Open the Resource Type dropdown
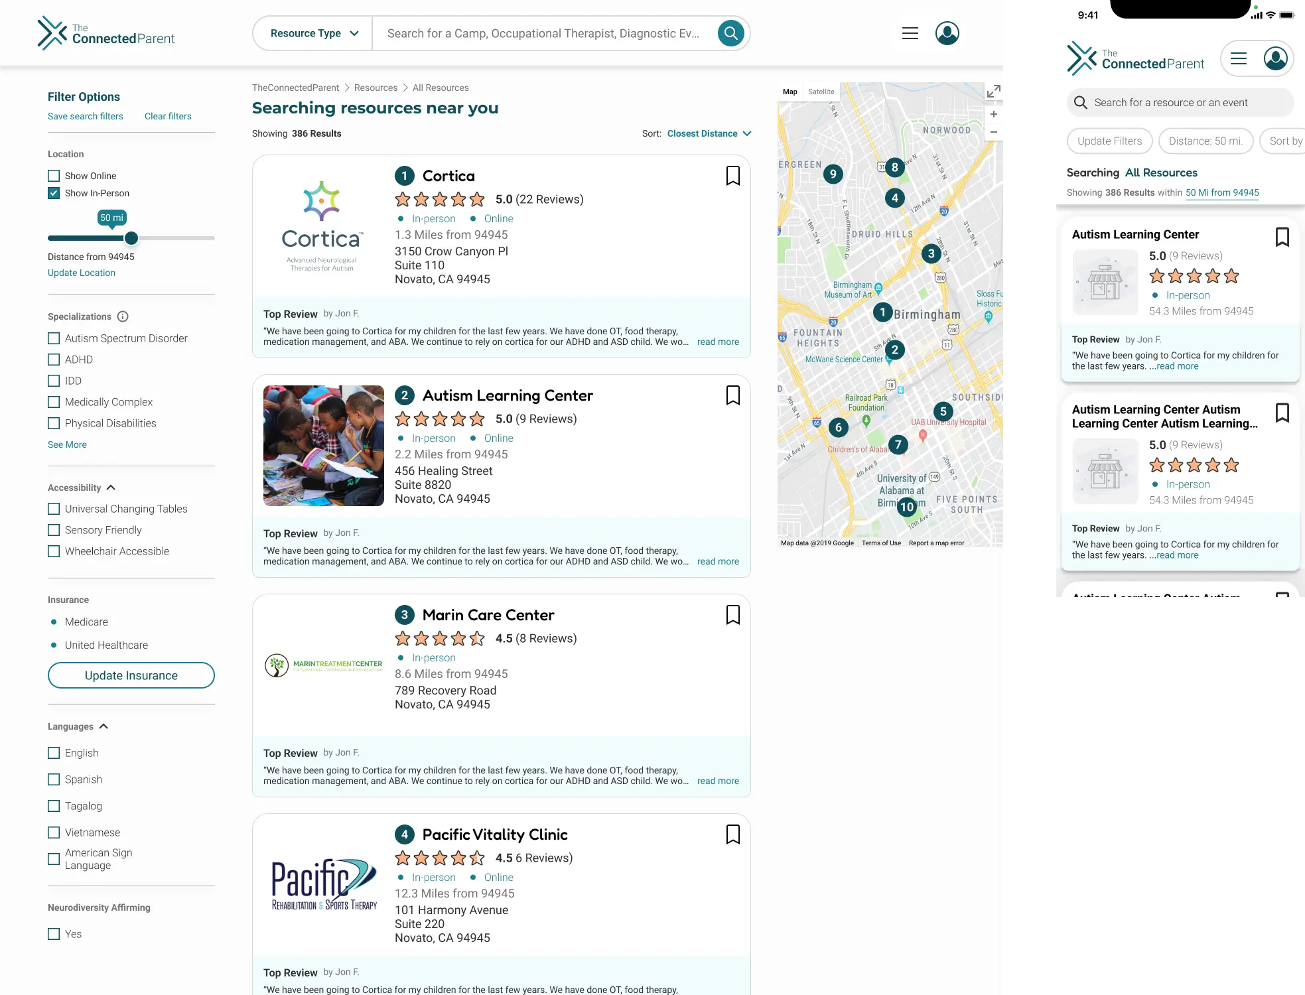The image size is (1305, 995). (x=311, y=33)
